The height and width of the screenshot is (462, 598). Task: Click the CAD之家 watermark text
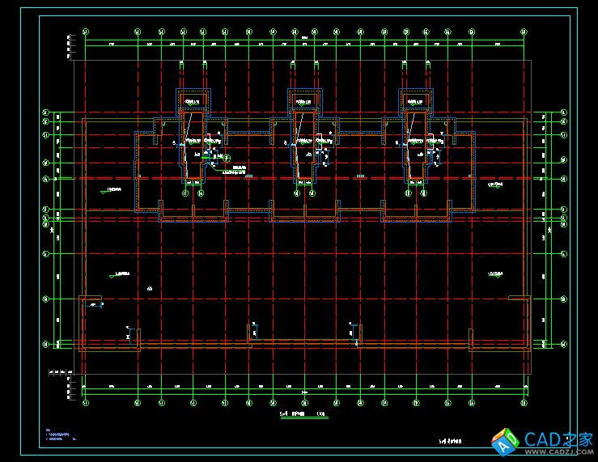tap(559, 439)
